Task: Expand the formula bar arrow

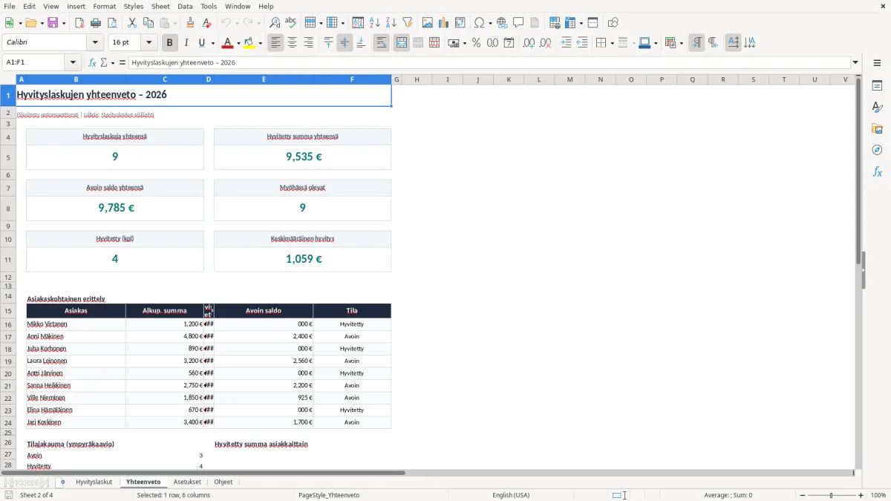Action: point(855,62)
